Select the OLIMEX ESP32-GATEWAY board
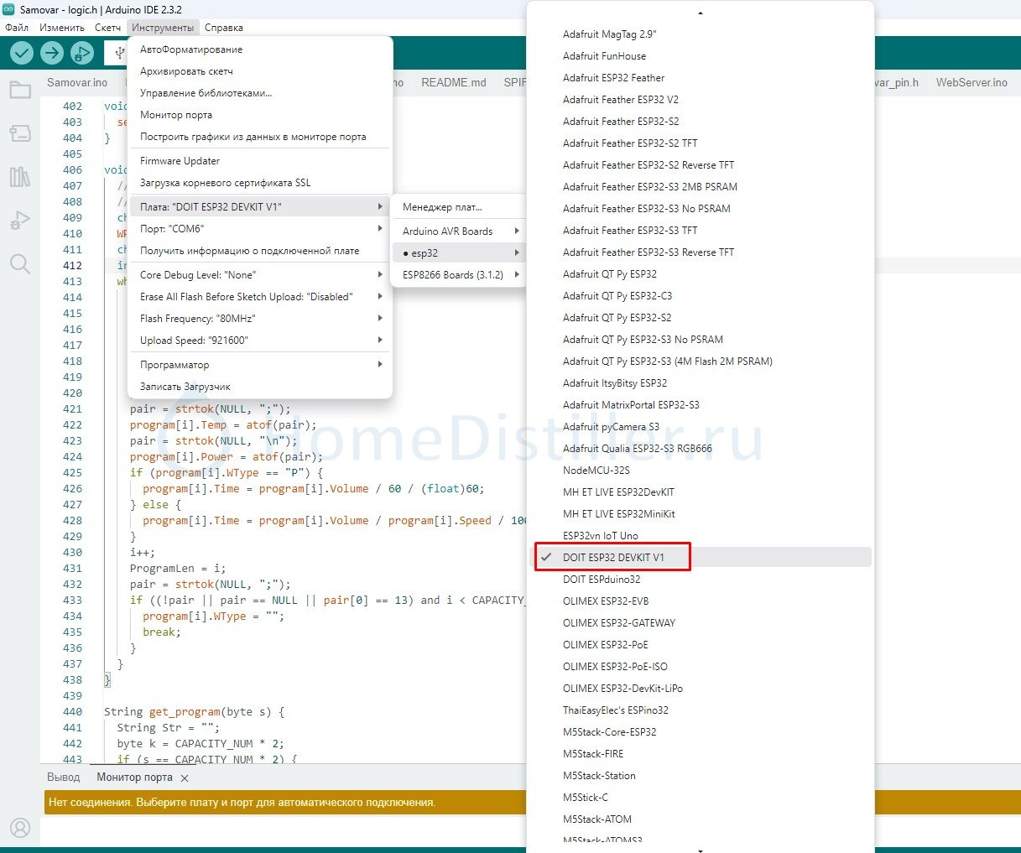Screen dimensions: 1021x853 [700, 623]
